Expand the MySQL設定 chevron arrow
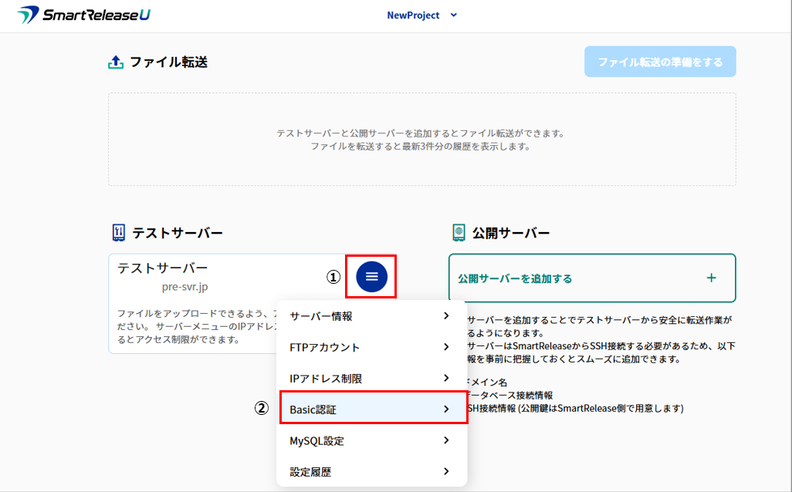This screenshot has width=792, height=492. [x=446, y=441]
